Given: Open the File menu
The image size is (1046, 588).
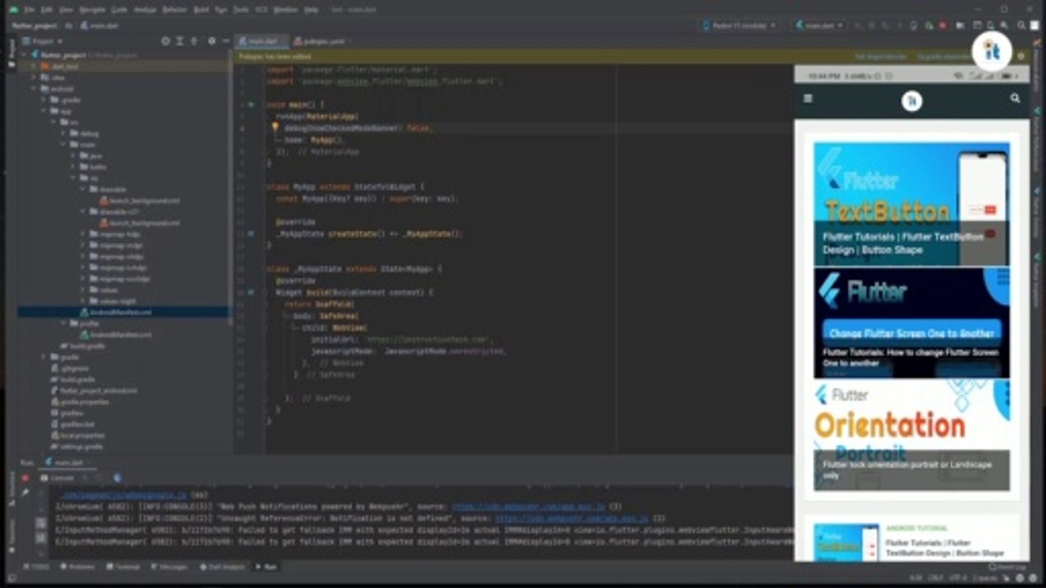Looking at the screenshot, I should click(x=29, y=10).
